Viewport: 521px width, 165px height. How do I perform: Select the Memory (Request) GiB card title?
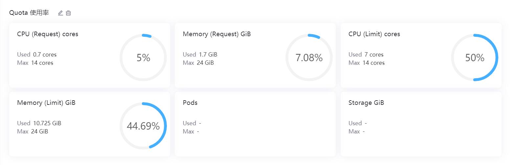217,34
